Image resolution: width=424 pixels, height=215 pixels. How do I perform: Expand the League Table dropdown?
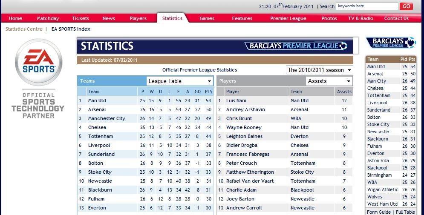click(180, 81)
